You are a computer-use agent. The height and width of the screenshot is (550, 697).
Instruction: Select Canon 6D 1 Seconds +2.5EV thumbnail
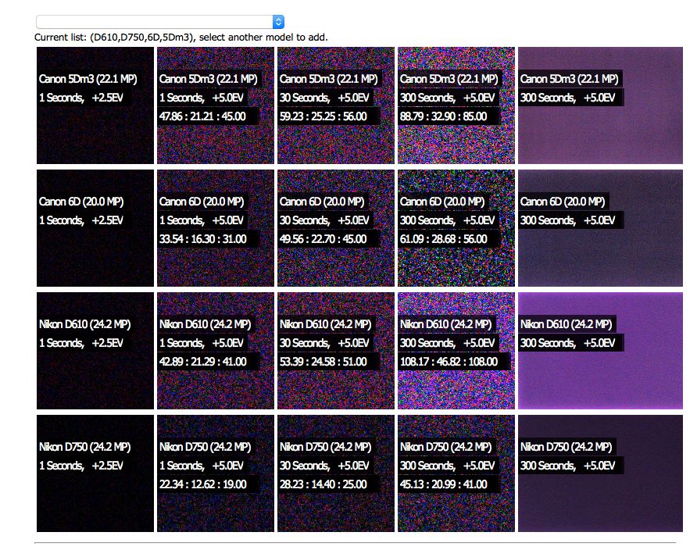tap(95, 228)
